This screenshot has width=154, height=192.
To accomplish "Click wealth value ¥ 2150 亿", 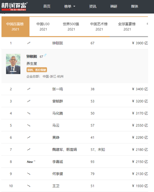I will point(140,162).
